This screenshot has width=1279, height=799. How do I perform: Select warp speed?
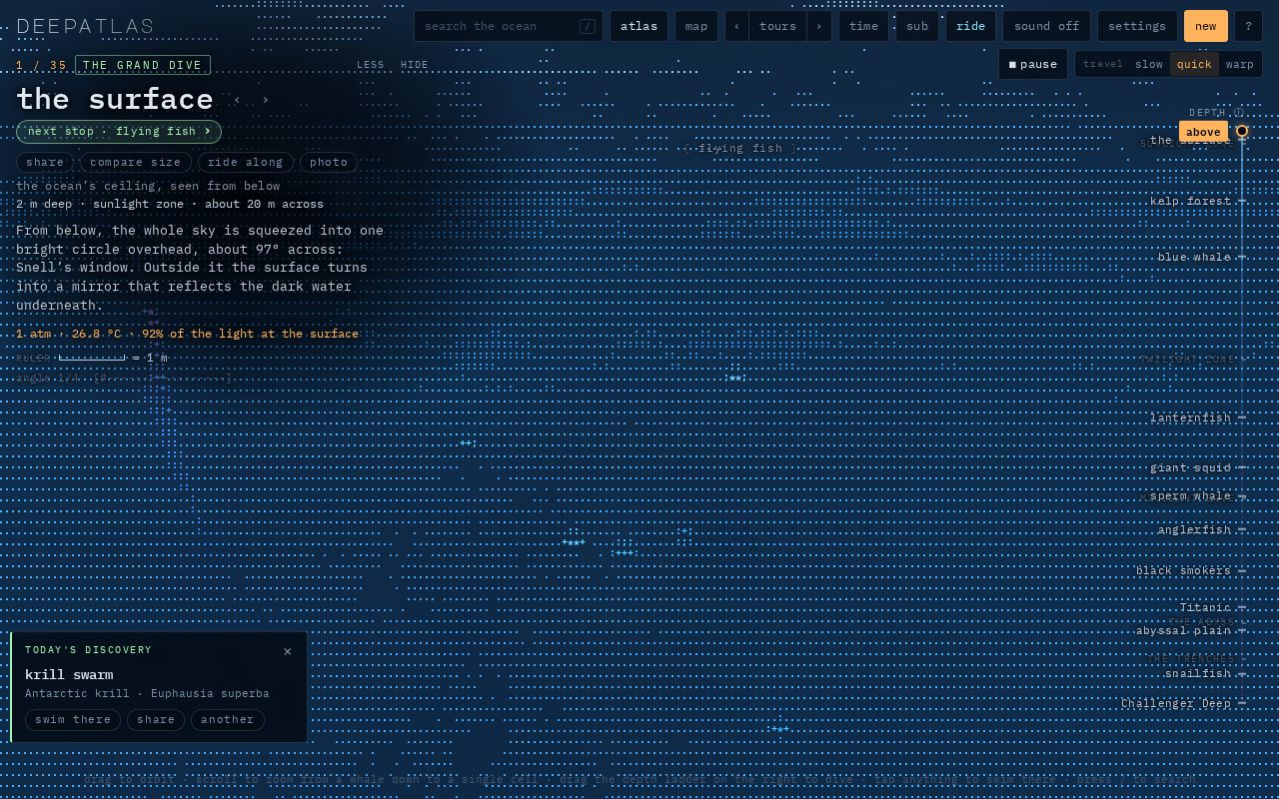coord(1240,64)
